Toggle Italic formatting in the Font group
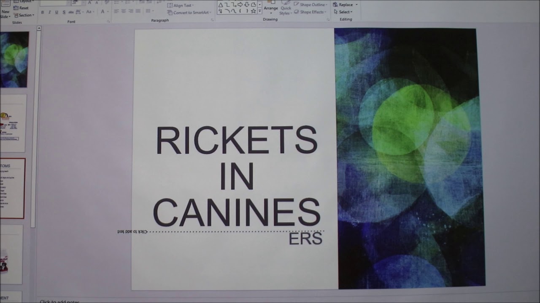 [x=50, y=12]
